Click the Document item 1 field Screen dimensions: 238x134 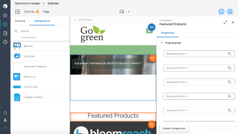(199, 54)
